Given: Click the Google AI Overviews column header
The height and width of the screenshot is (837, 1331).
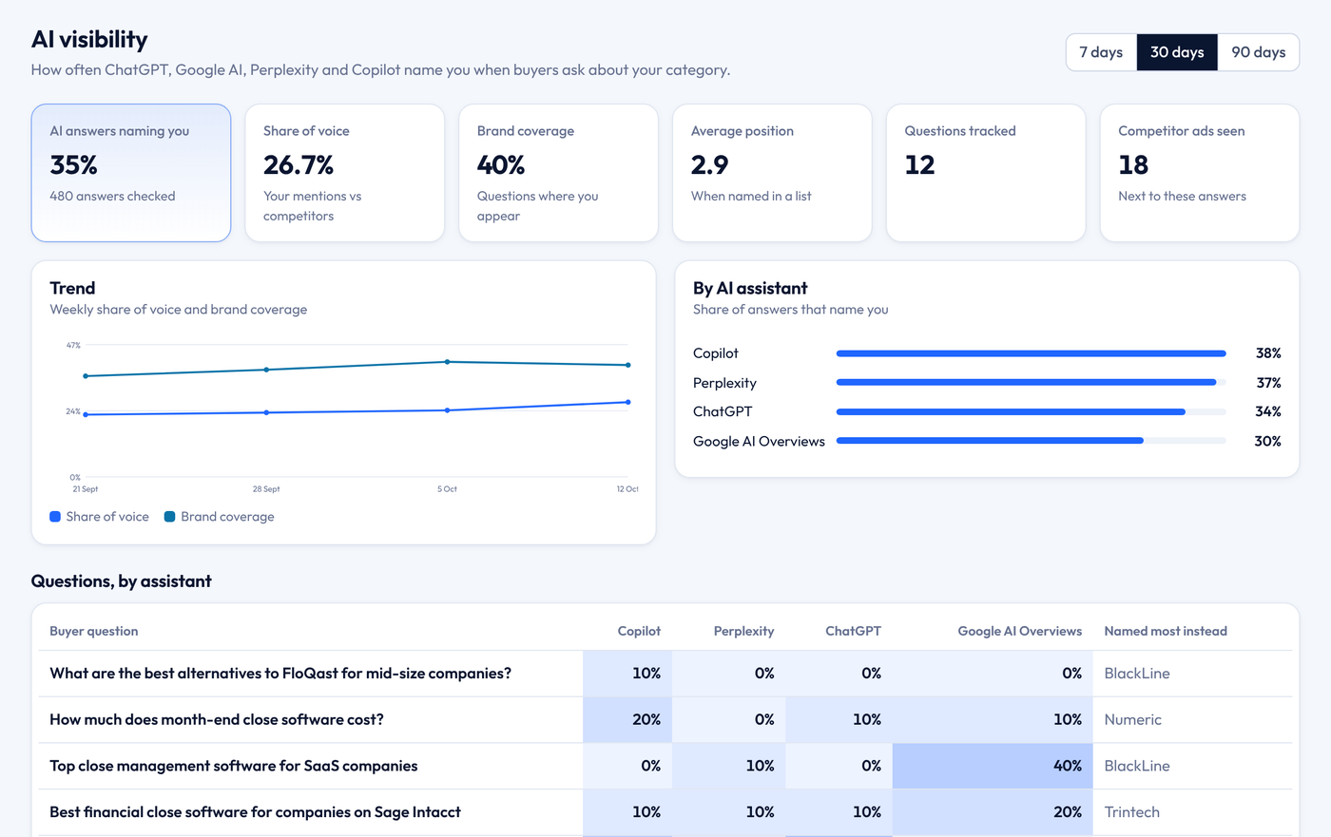Looking at the screenshot, I should tap(1019, 631).
